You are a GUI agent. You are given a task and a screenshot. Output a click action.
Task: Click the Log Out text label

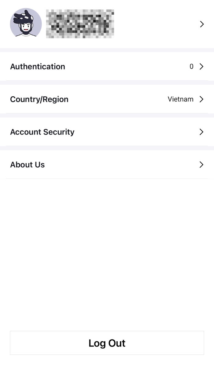[x=107, y=343]
